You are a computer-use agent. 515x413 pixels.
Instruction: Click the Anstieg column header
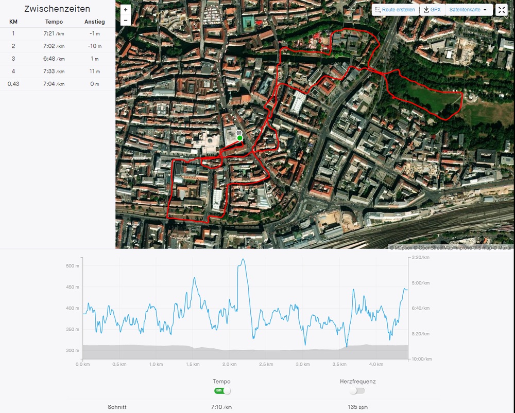[x=94, y=22]
